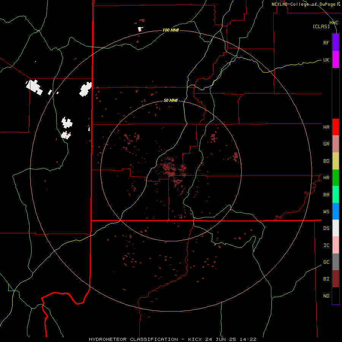Click the GC legend label
The image size is (342, 342).
[326, 262]
